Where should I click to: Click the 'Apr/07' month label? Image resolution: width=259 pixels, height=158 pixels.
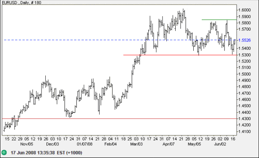pyautogui.click(x=168, y=144)
